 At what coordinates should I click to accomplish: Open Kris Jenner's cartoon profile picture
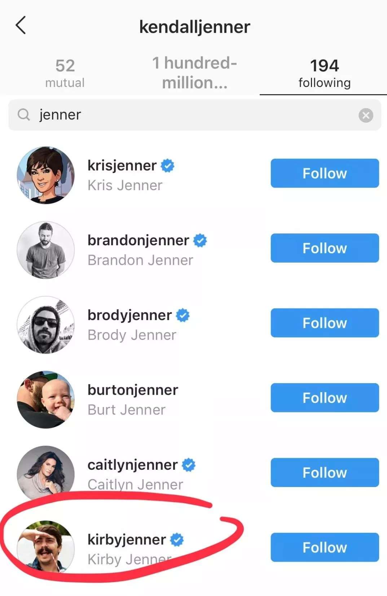click(x=46, y=175)
